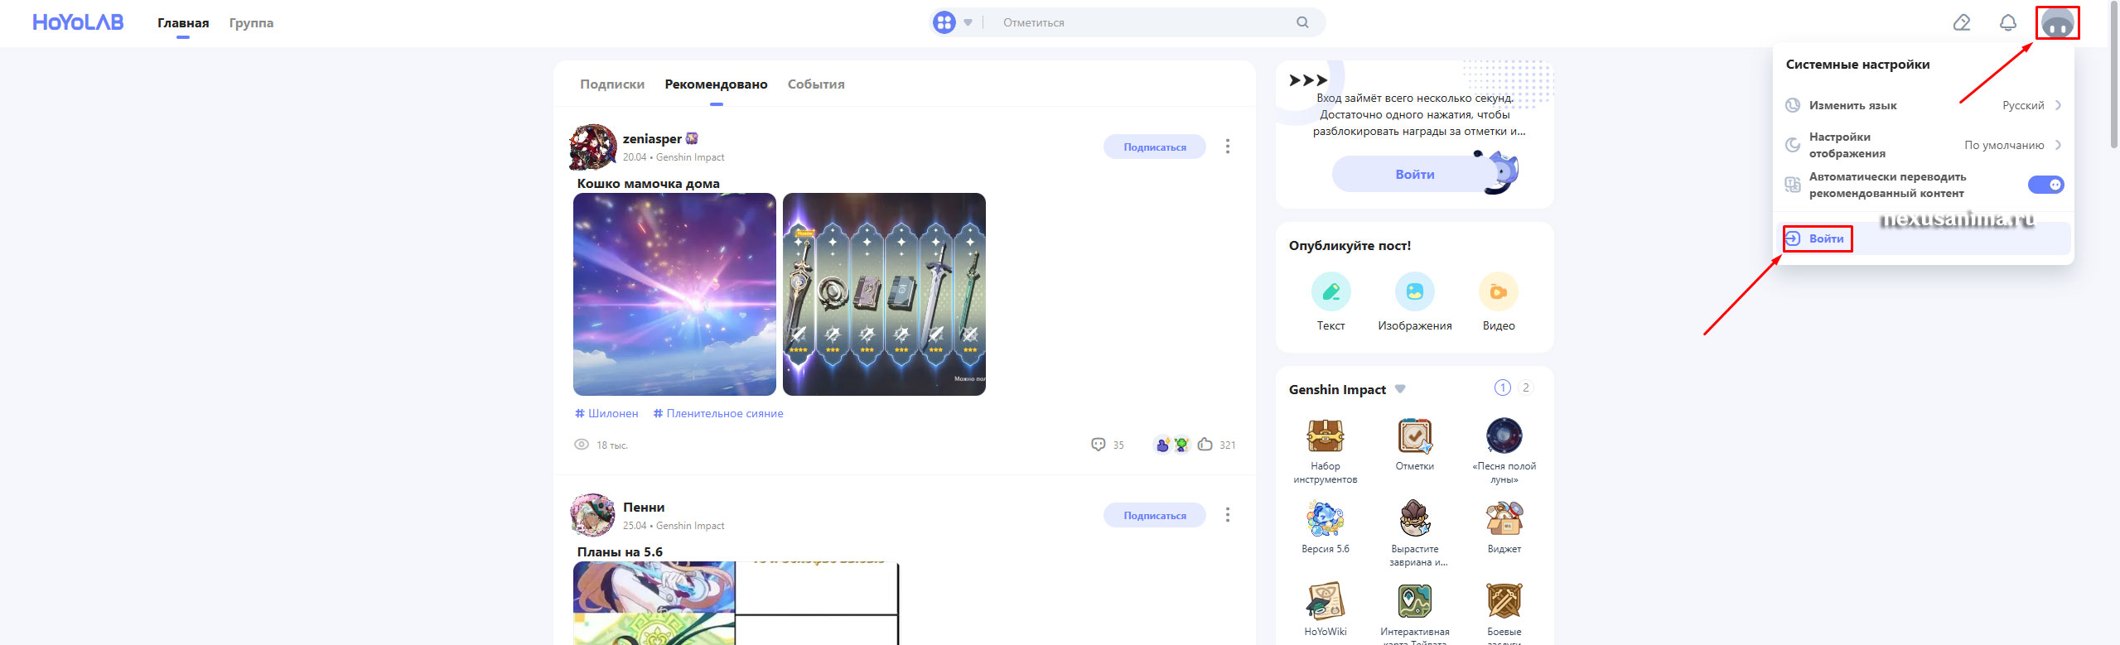The image size is (2120, 645).
Task: View the starry sky wish image
Action: pos(674,294)
